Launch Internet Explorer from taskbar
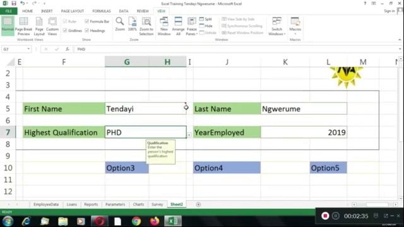The width and height of the screenshot is (404, 227). coord(26,221)
